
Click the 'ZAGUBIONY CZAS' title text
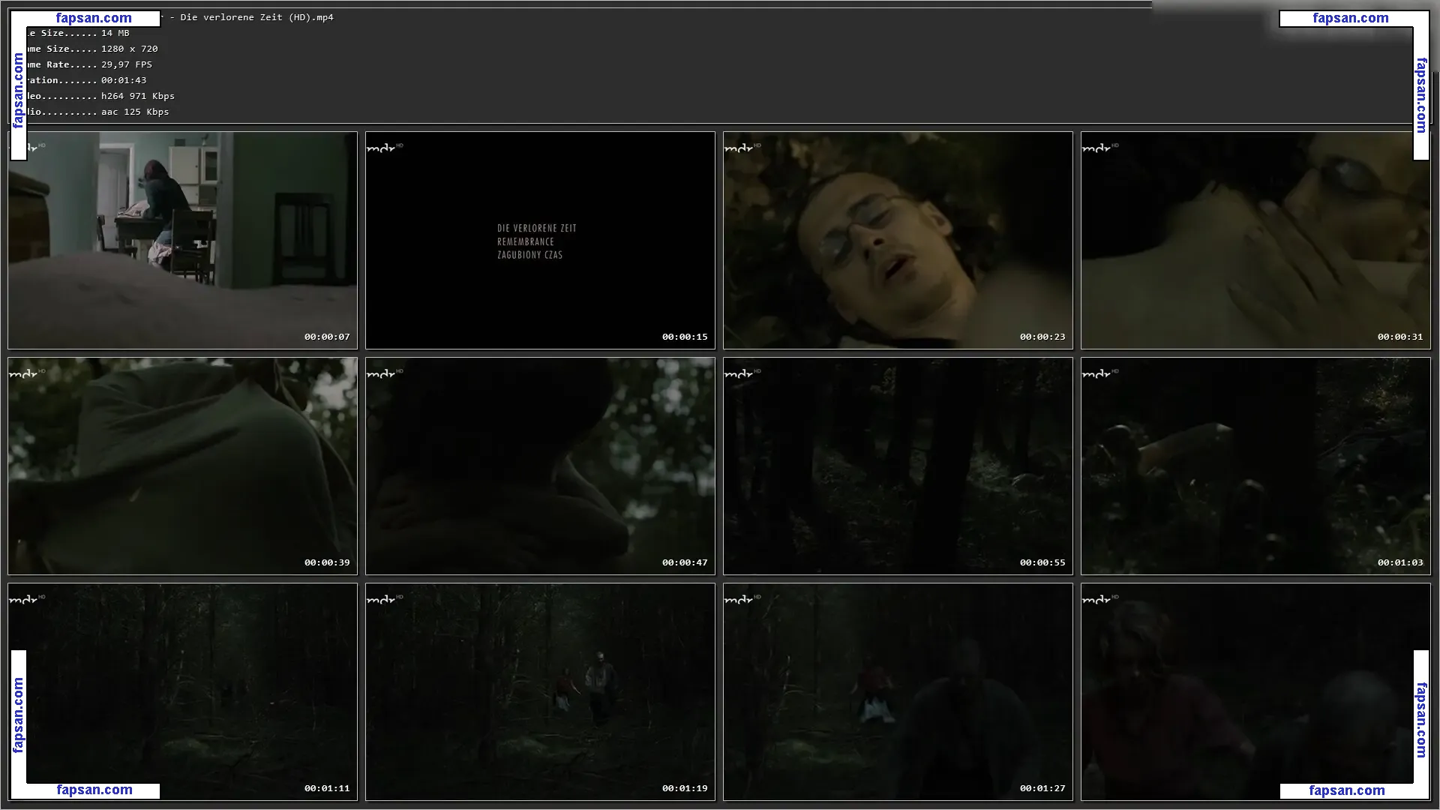[529, 255]
